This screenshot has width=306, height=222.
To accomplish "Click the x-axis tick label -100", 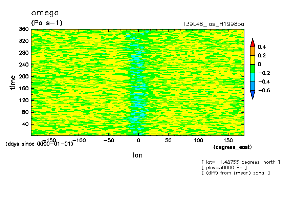I will coord(79,141).
